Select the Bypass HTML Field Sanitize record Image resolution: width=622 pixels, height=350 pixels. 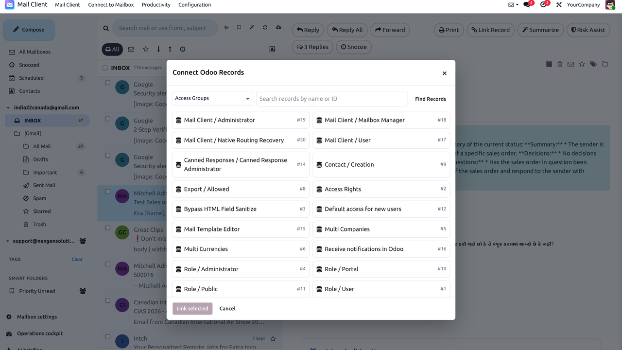pyautogui.click(x=241, y=209)
